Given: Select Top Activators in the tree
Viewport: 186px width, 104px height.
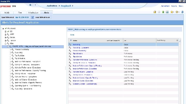Looking at the screenshot, I should 20,59.
